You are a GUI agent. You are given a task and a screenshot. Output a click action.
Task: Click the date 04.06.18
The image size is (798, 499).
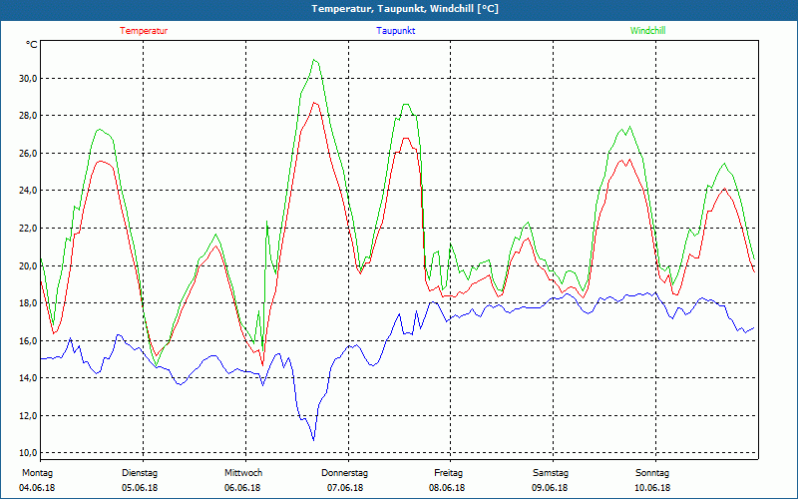(x=37, y=488)
